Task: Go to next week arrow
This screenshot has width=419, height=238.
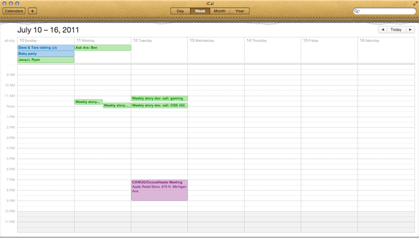Action: [x=410, y=30]
